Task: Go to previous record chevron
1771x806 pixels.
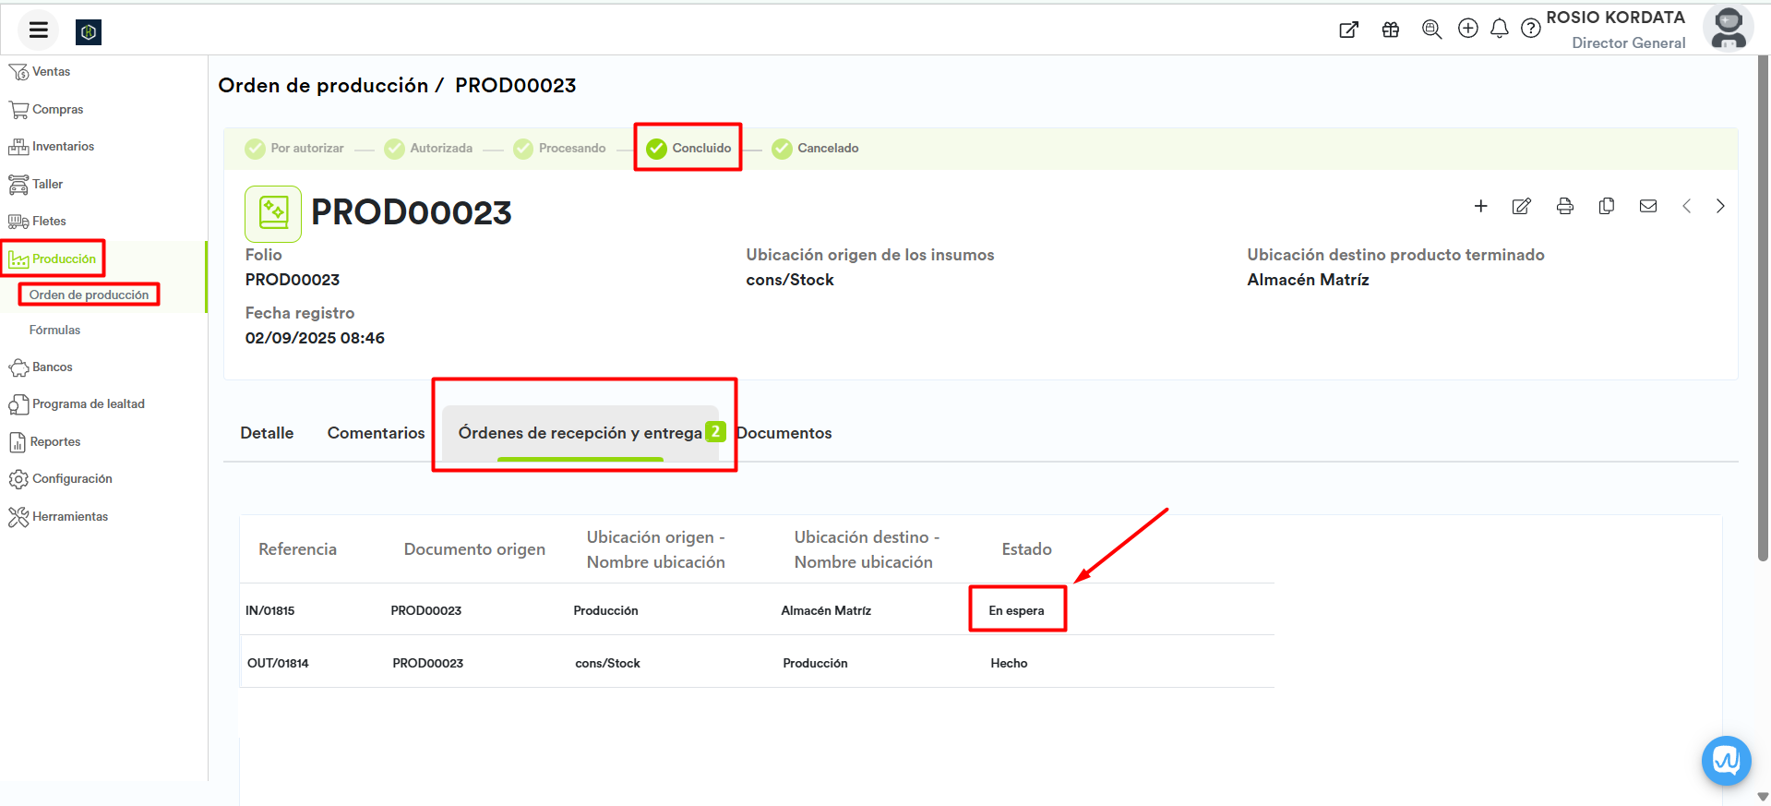Action: 1686,206
